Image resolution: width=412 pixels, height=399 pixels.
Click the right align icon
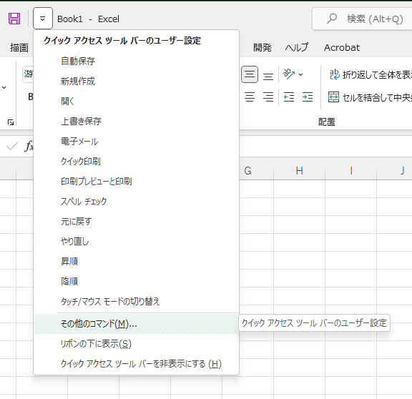pyautogui.click(x=268, y=97)
